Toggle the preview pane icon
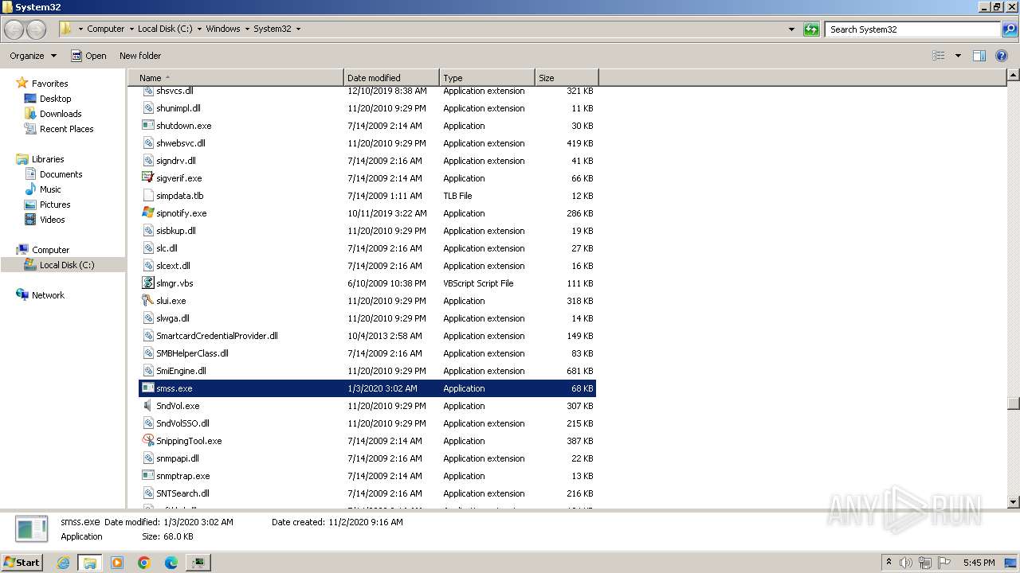This screenshot has width=1020, height=573. pyautogui.click(x=979, y=56)
